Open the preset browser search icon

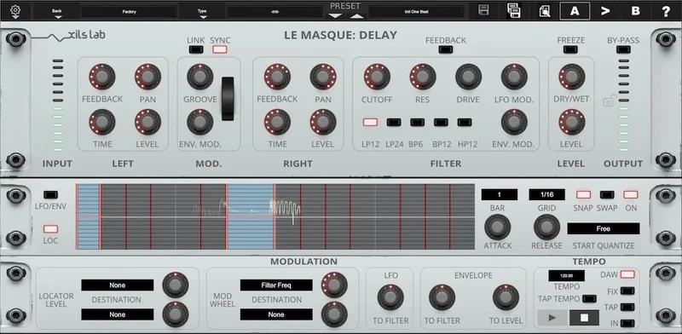[x=545, y=11]
